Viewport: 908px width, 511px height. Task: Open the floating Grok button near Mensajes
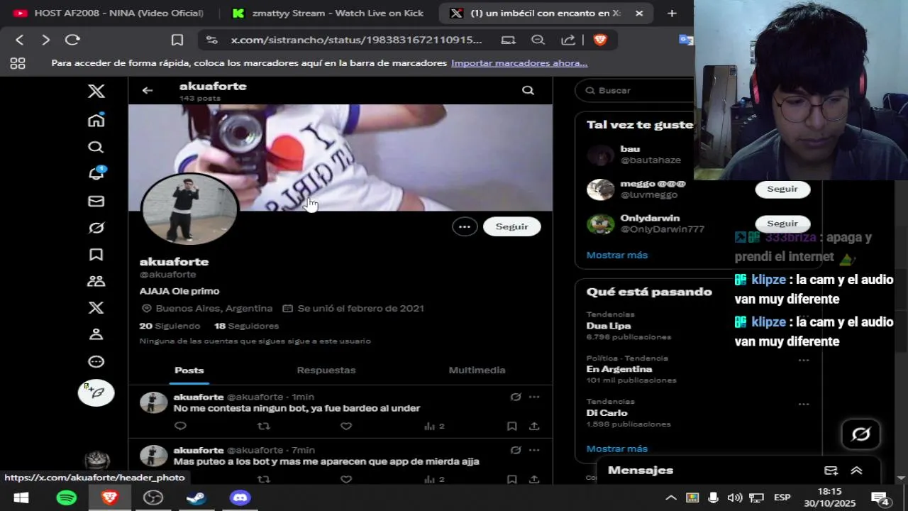pyautogui.click(x=860, y=434)
